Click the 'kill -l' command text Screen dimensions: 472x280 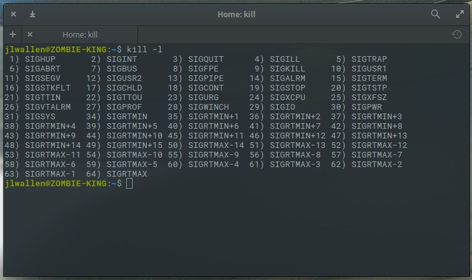145,49
